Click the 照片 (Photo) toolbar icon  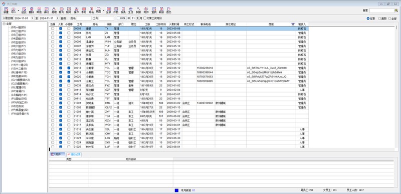pos(69,10)
